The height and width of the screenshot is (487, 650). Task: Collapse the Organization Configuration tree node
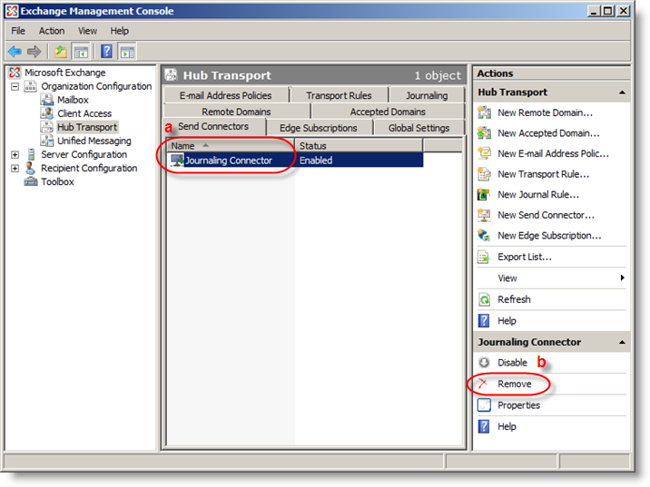(x=15, y=86)
